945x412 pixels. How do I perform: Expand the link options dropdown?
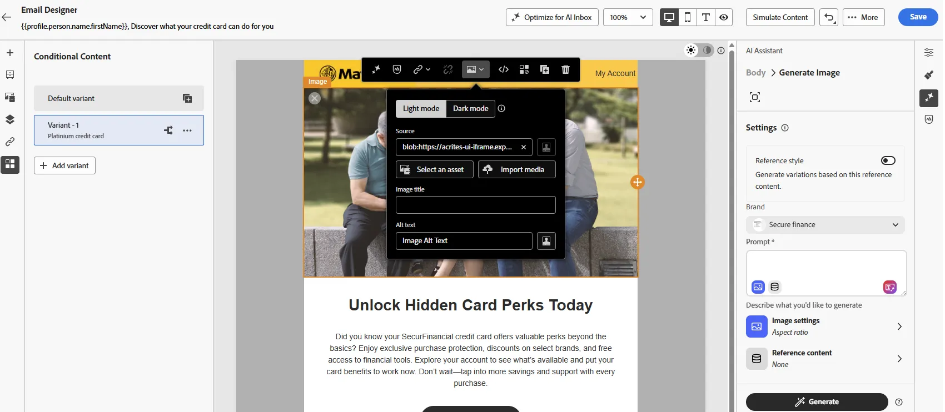[422, 69]
